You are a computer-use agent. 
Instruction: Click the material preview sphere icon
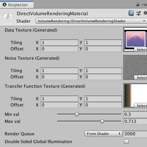[7, 16]
